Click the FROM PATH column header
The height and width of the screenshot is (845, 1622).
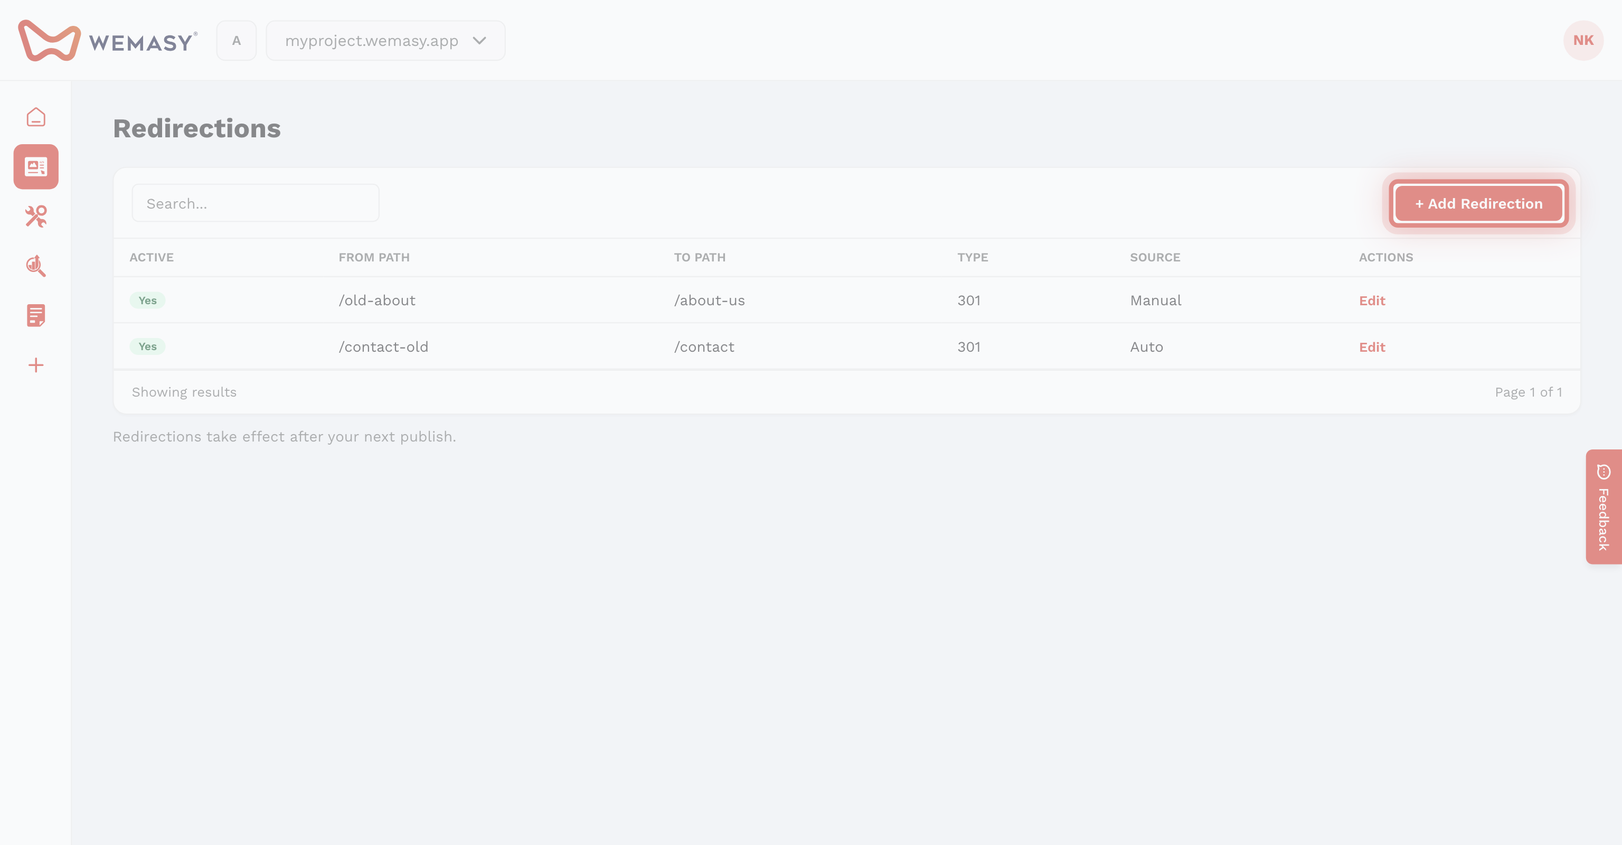pos(374,258)
